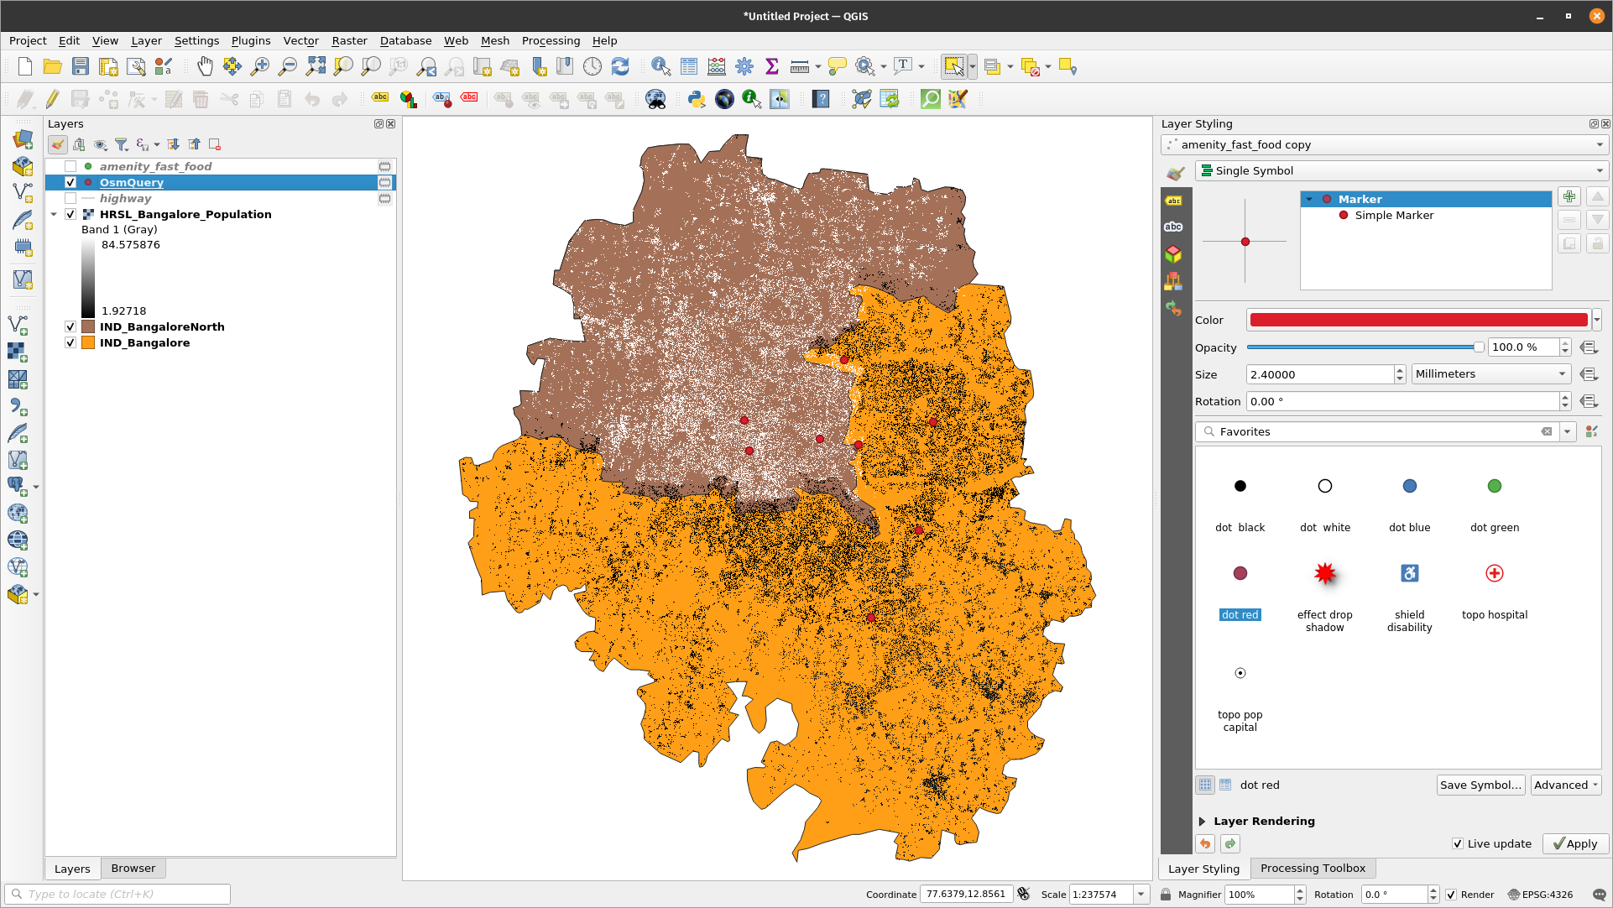
Task: Select the Identify Features tool
Action: click(x=661, y=67)
